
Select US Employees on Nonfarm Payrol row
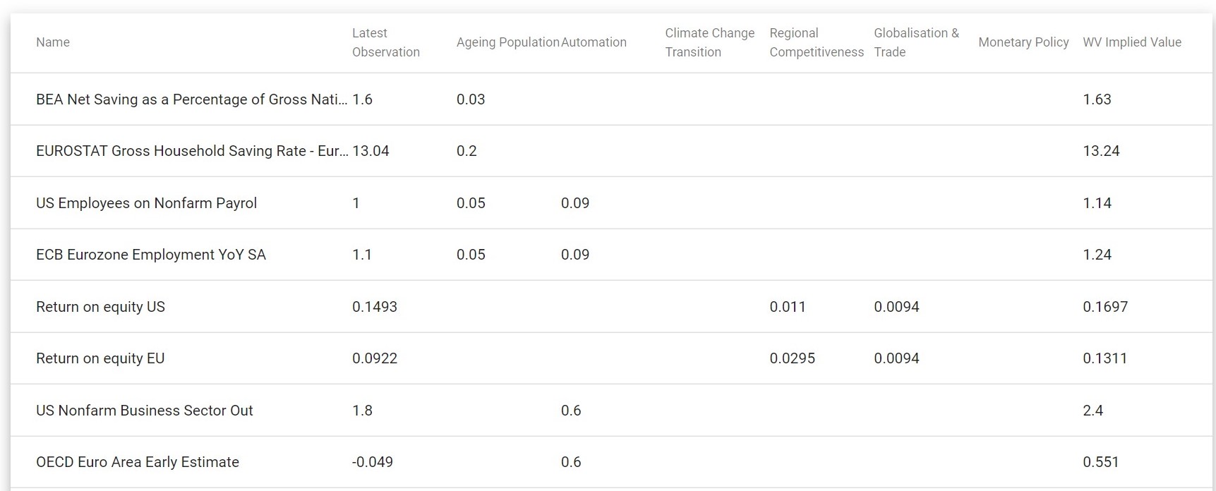(x=611, y=203)
